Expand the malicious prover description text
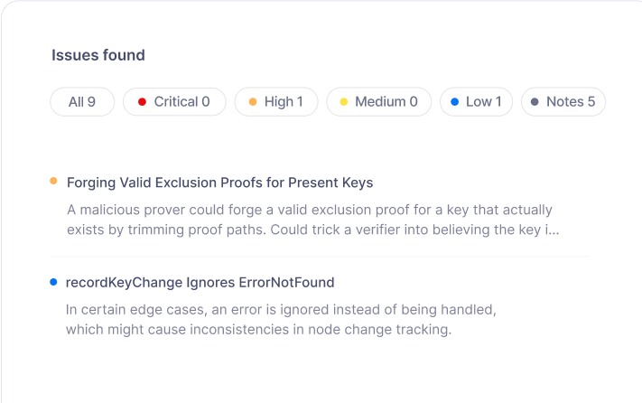This screenshot has width=642, height=403. coord(312,220)
